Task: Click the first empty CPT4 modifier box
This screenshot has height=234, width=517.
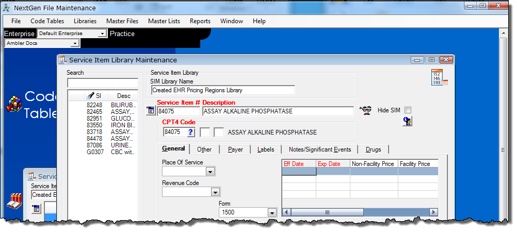Action: point(205,132)
